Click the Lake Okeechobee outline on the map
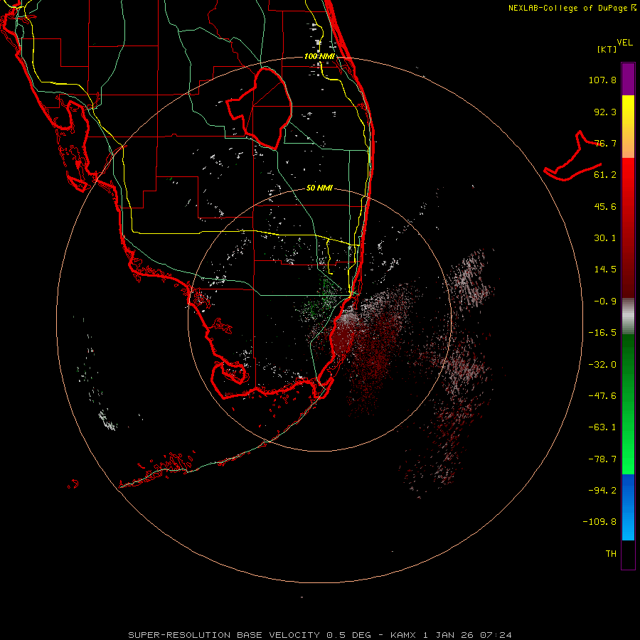The height and width of the screenshot is (640, 640). [x=260, y=108]
